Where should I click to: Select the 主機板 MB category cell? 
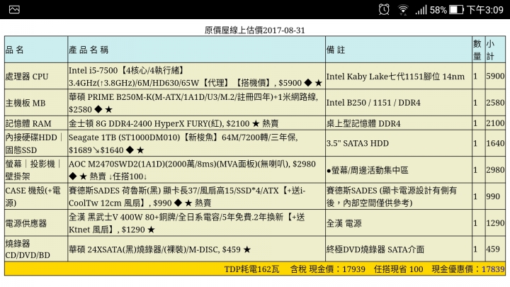coord(36,103)
